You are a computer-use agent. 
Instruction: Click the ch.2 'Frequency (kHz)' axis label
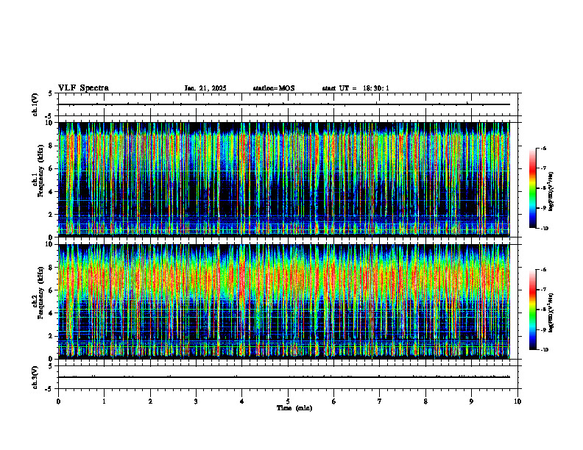(x=40, y=293)
